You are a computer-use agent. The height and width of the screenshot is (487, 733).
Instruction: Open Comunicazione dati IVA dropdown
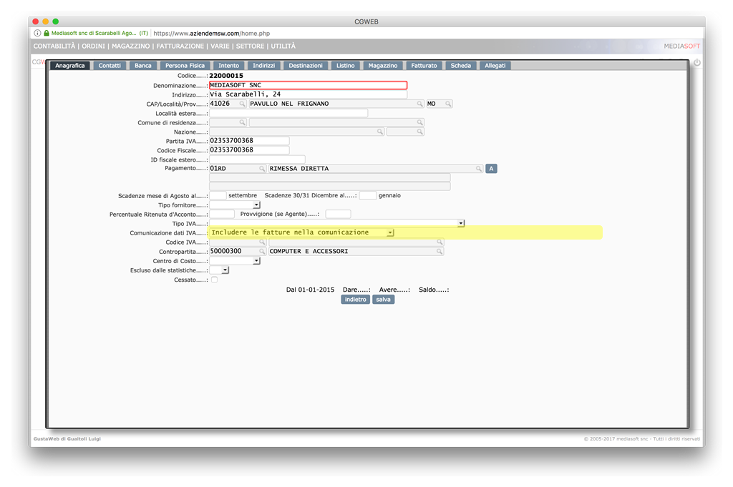click(x=390, y=232)
